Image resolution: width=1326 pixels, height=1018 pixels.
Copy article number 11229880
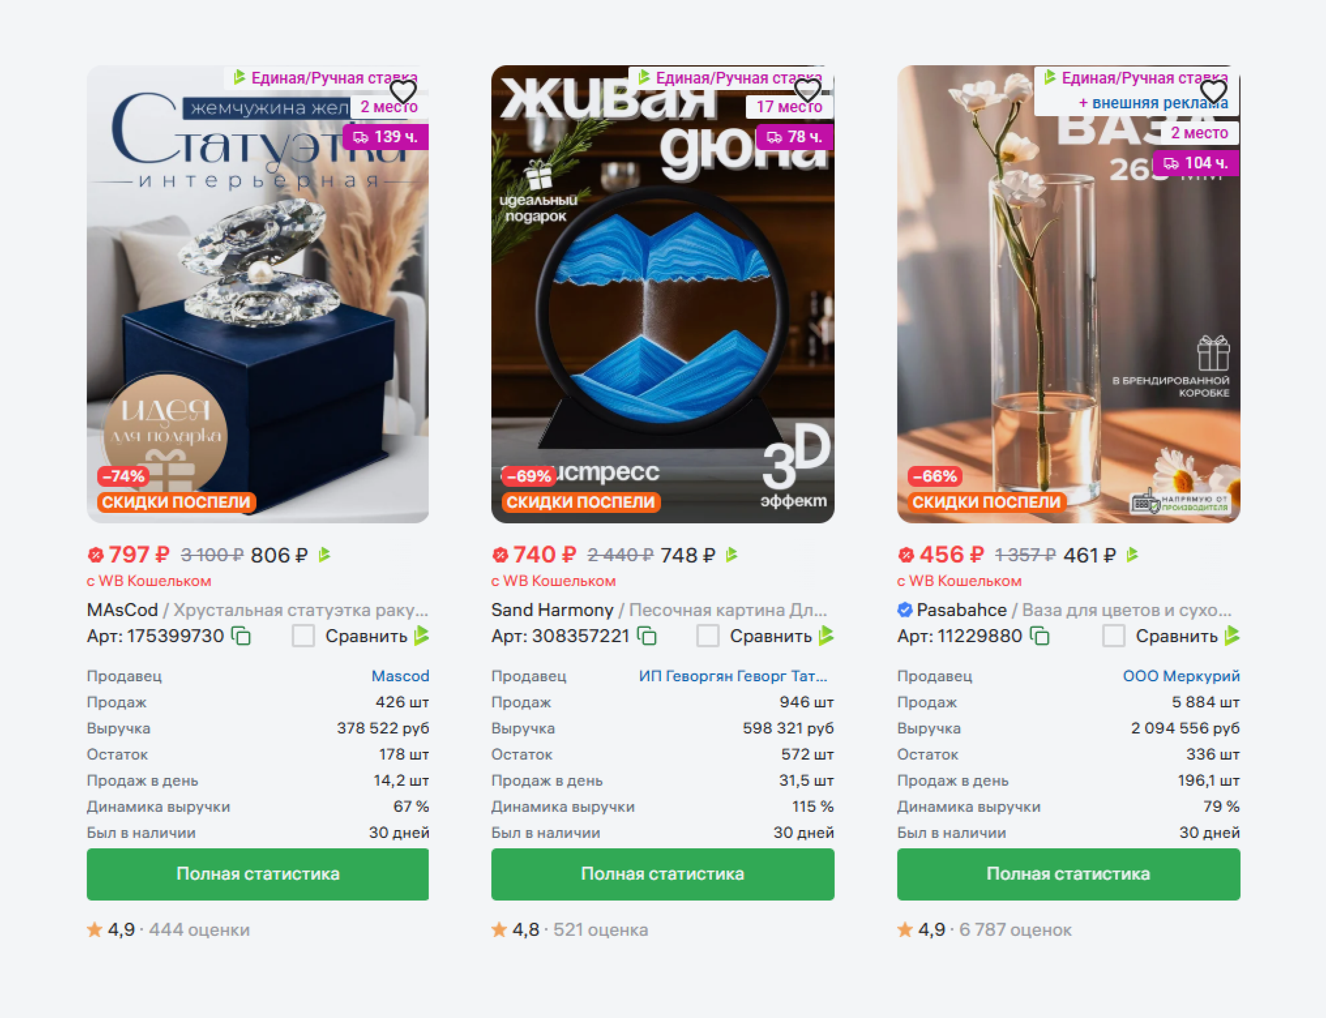pyautogui.click(x=1040, y=636)
